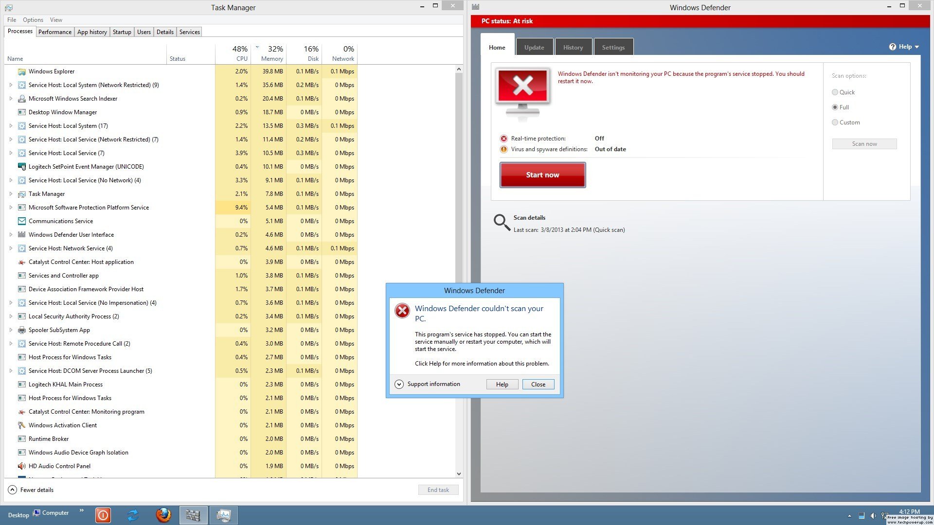The width and height of the screenshot is (934, 525).
Task: Open the Update tab in Windows Defender
Action: tap(535, 47)
